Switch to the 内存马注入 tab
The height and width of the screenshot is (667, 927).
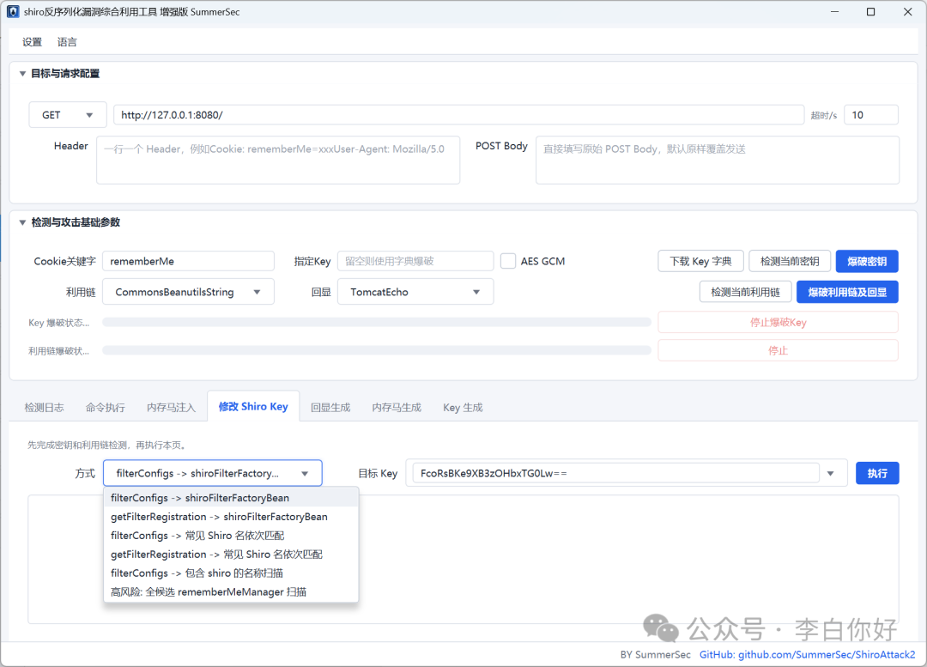click(171, 408)
